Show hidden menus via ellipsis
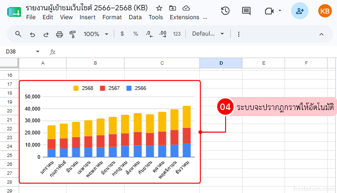337x193 pixels. click(205, 18)
